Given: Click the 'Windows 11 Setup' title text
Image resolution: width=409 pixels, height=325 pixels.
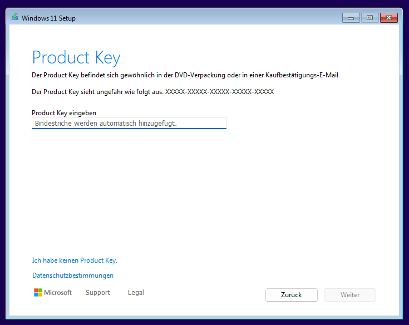Looking at the screenshot, I should point(48,18).
